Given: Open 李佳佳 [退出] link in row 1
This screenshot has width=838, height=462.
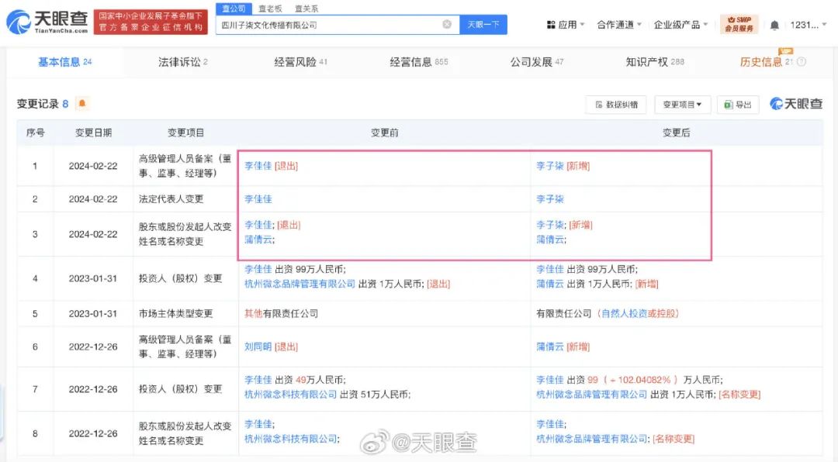Looking at the screenshot, I should click(x=271, y=166).
